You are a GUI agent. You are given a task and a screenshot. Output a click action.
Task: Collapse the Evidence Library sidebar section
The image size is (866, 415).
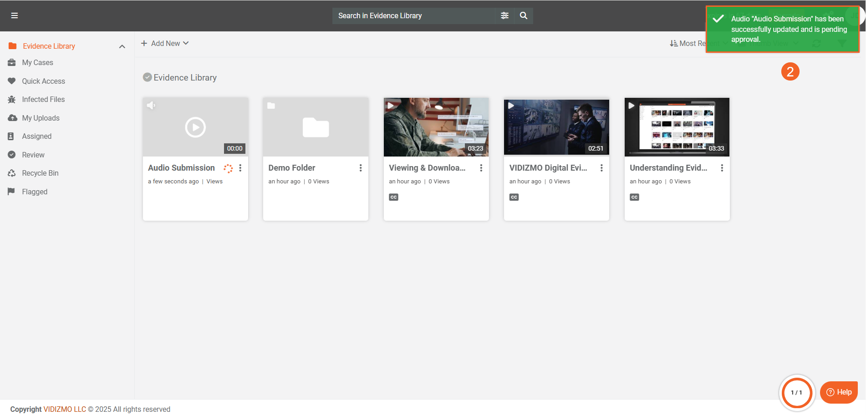pyautogui.click(x=122, y=46)
